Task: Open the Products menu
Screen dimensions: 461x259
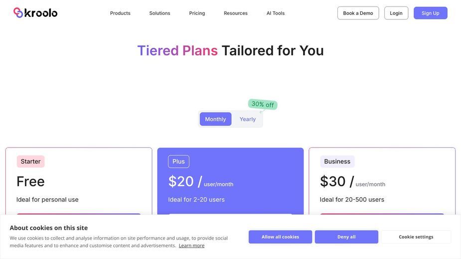Action: tap(120, 13)
